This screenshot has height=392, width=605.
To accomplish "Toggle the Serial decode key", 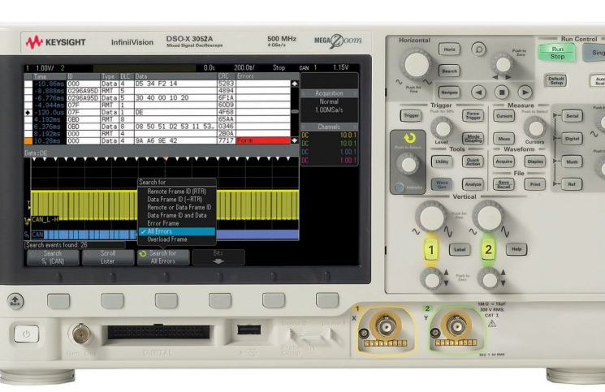I will pos(573,116).
